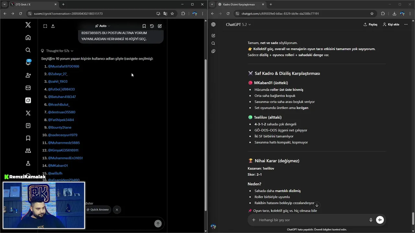
Task: Open Grok conversation history
Action: (x=152, y=26)
